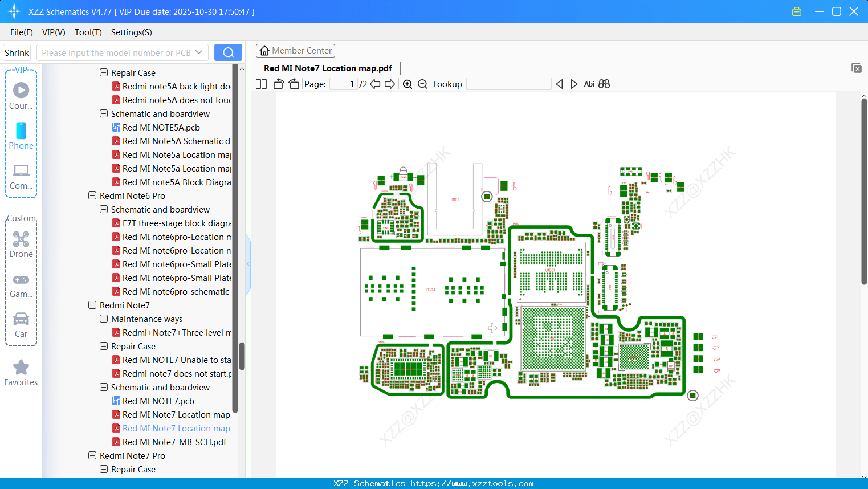This screenshot has height=489, width=868.
Task: Click the panel collapse handle beside the tree
Action: (x=248, y=264)
